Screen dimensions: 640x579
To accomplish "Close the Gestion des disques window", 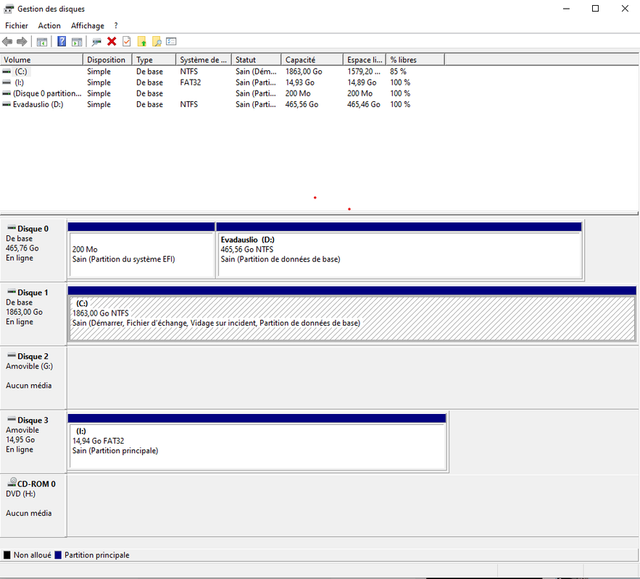I will (625, 9).
